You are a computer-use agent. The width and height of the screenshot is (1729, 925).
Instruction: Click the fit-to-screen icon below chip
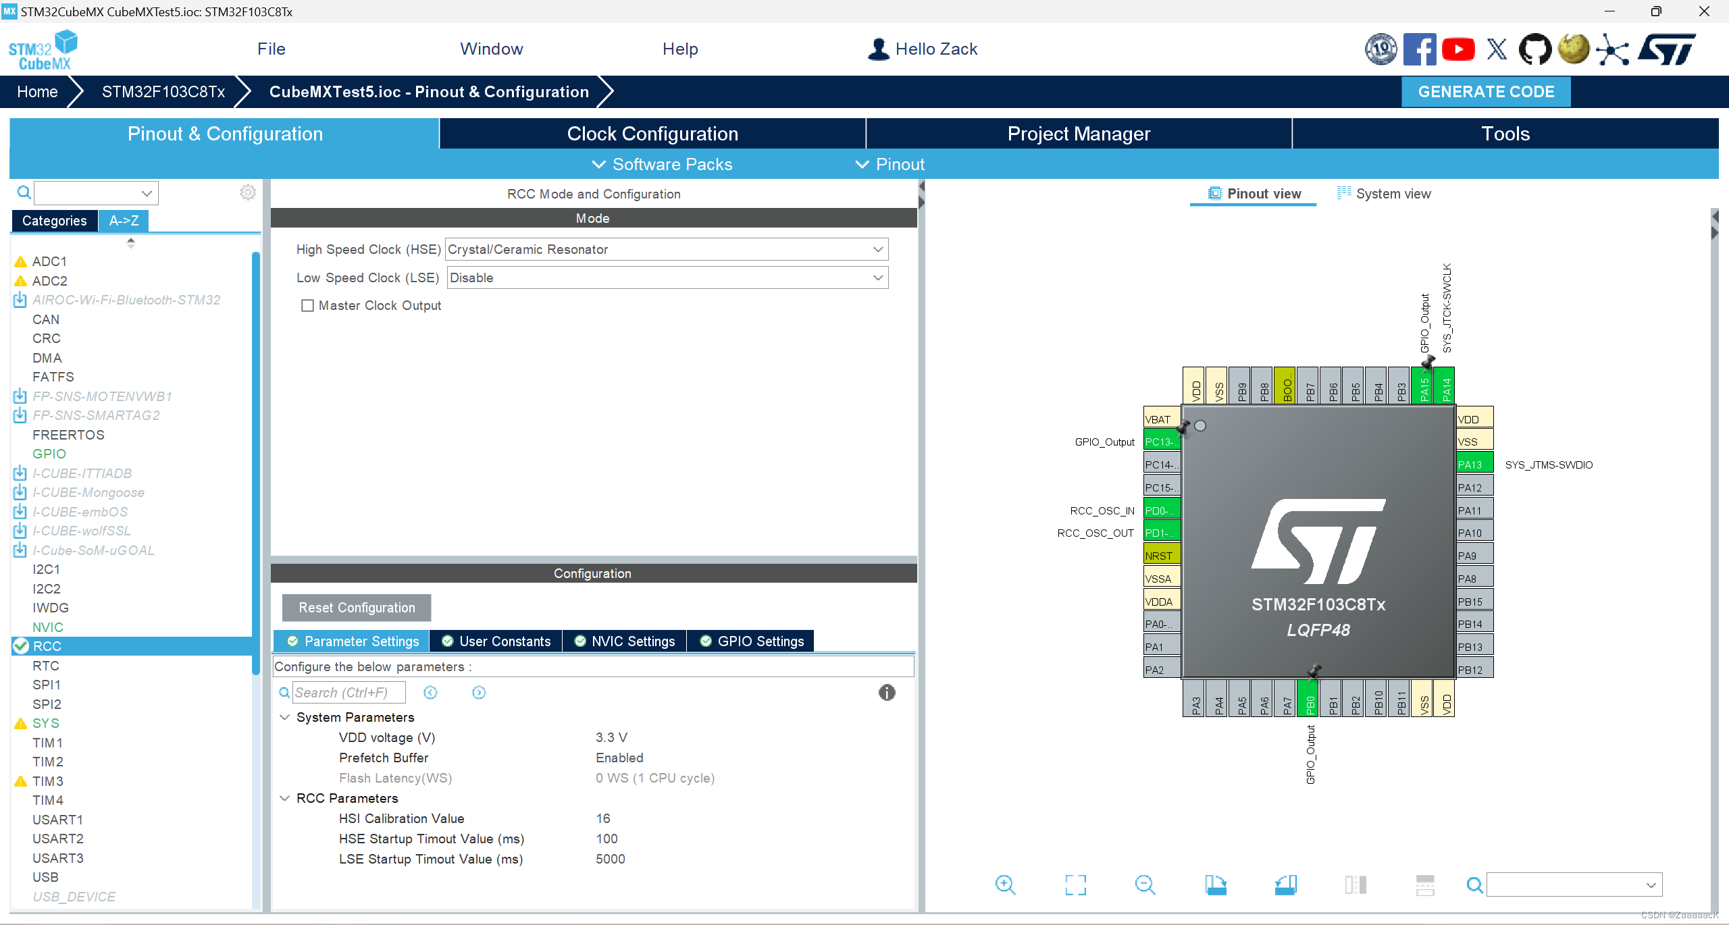[x=1075, y=884]
